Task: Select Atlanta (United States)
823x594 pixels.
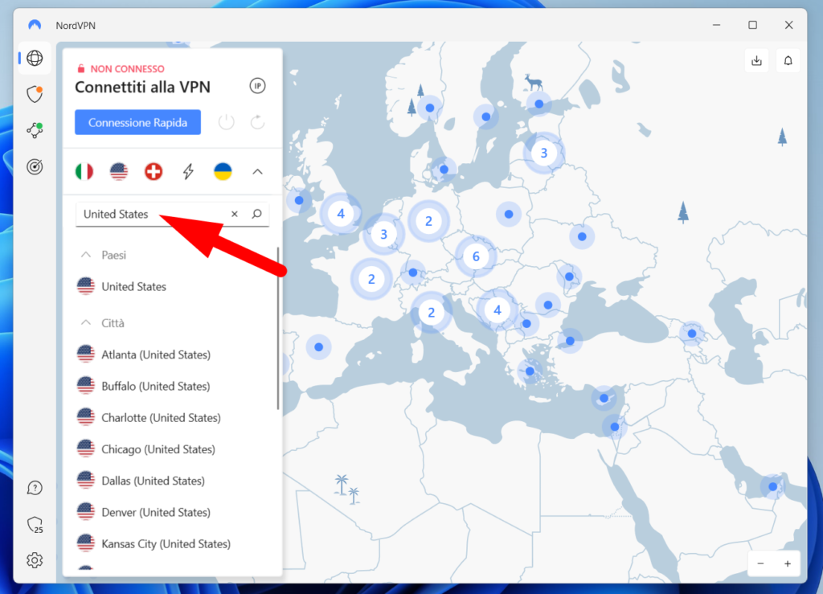Action: point(174,354)
